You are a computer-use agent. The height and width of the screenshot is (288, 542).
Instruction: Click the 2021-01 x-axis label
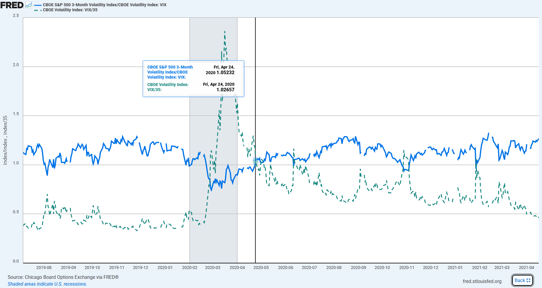tap(455, 268)
